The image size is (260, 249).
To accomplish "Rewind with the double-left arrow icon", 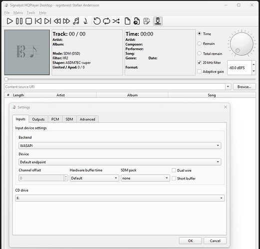I will pos(57,21).
